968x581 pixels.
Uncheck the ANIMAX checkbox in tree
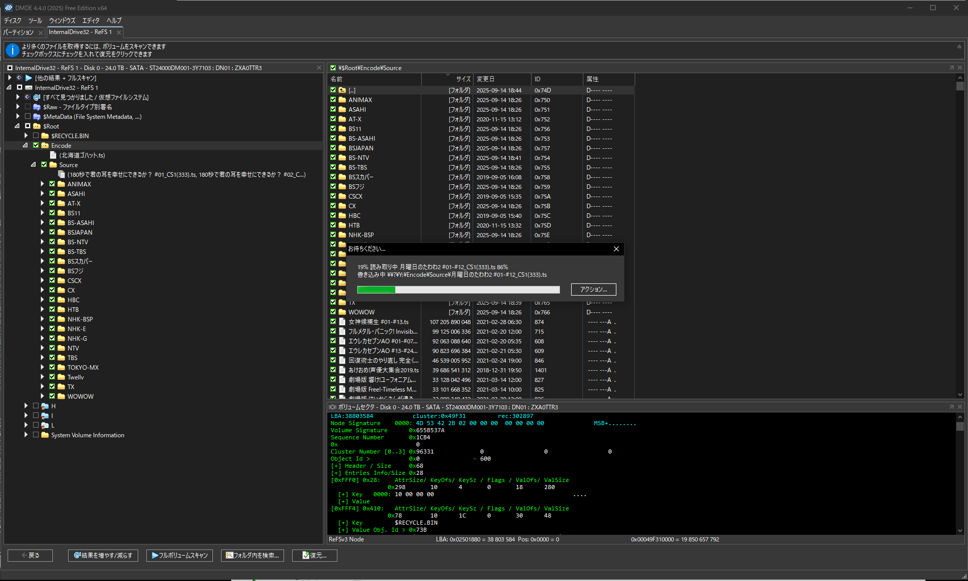point(52,184)
